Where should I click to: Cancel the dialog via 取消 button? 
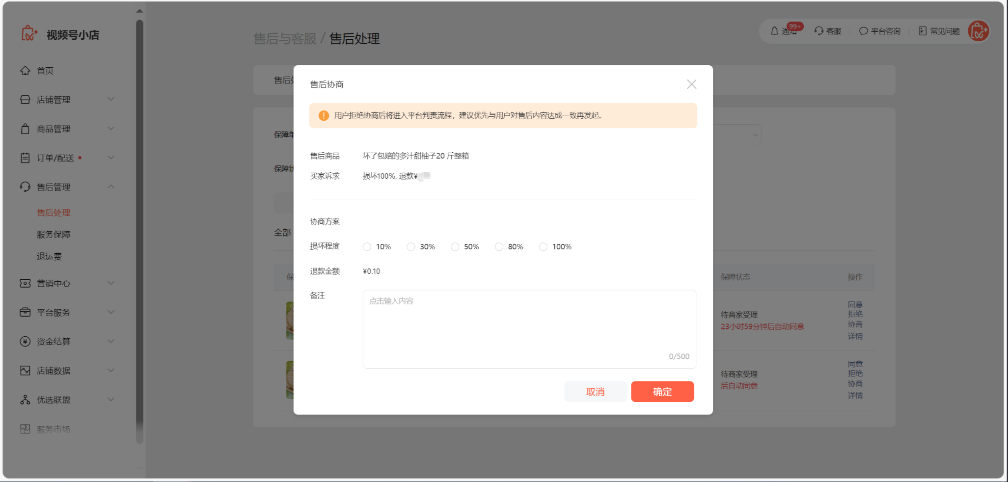pyautogui.click(x=596, y=392)
